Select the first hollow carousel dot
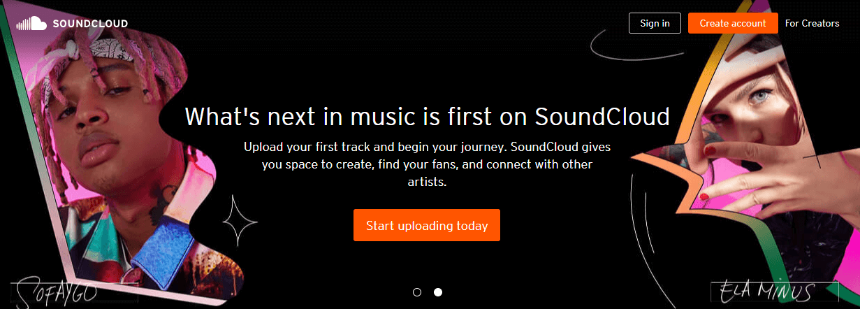The height and width of the screenshot is (309, 860). (x=417, y=292)
